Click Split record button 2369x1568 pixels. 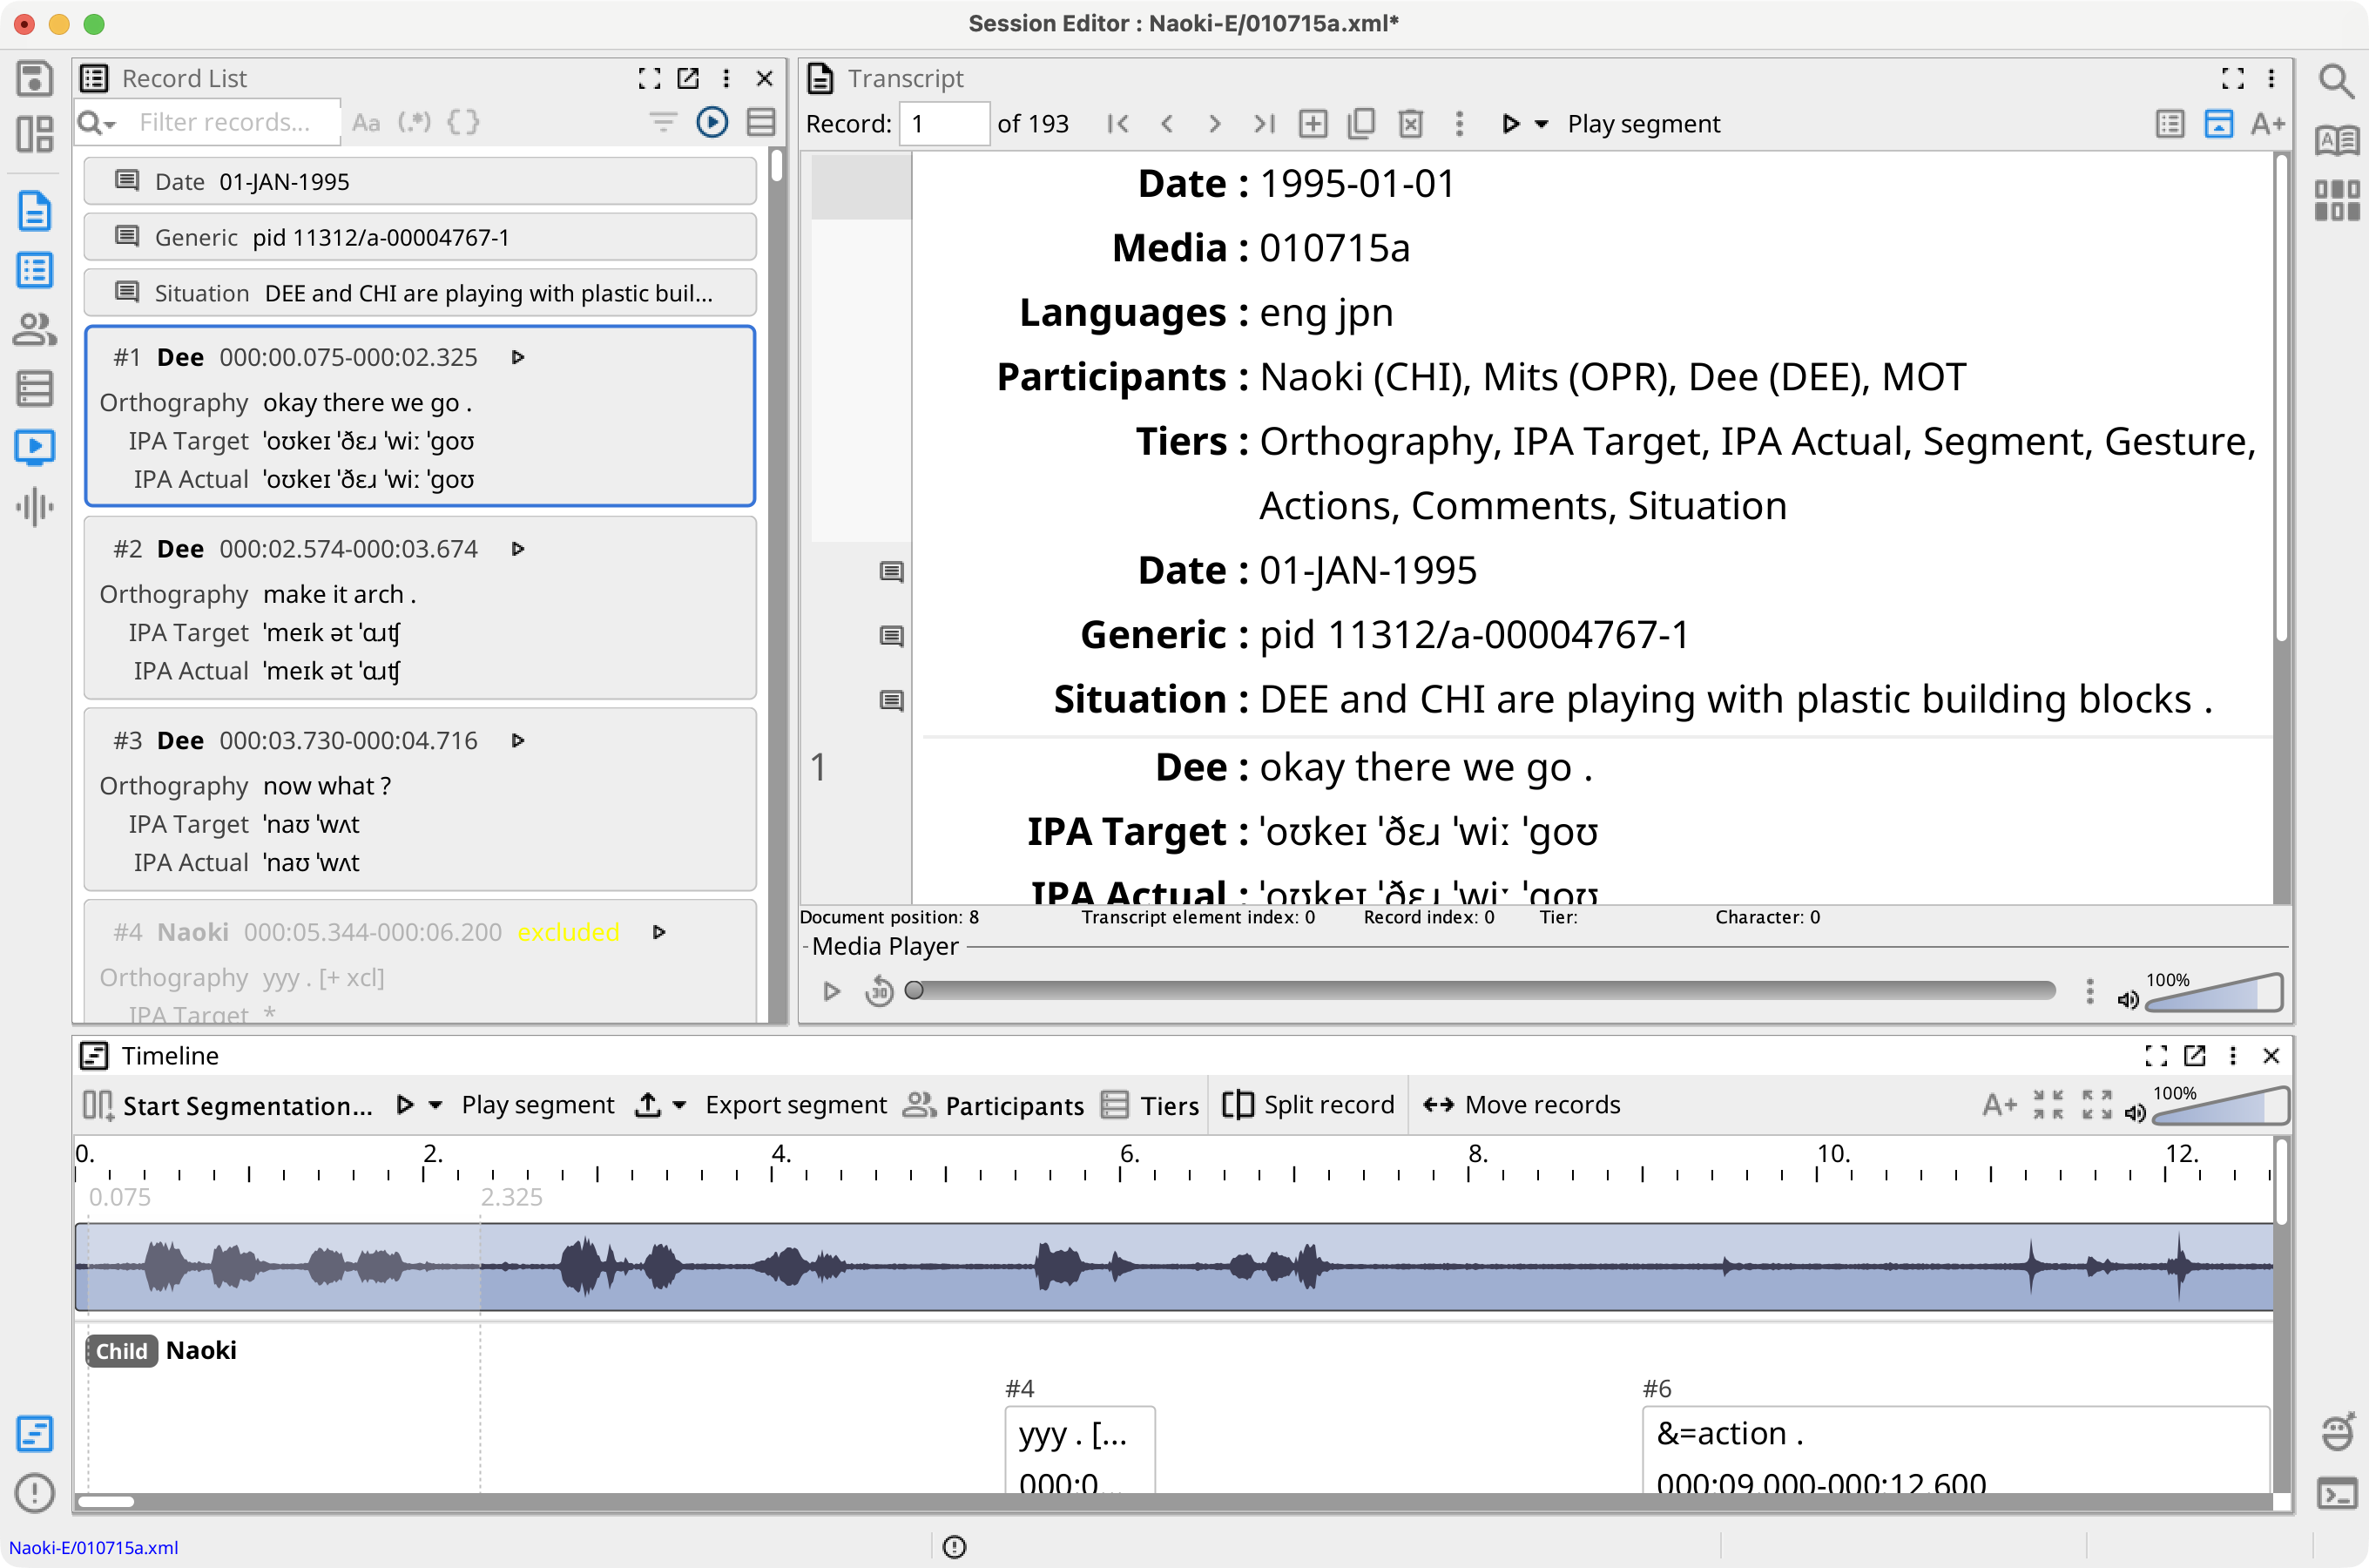1308,1105
